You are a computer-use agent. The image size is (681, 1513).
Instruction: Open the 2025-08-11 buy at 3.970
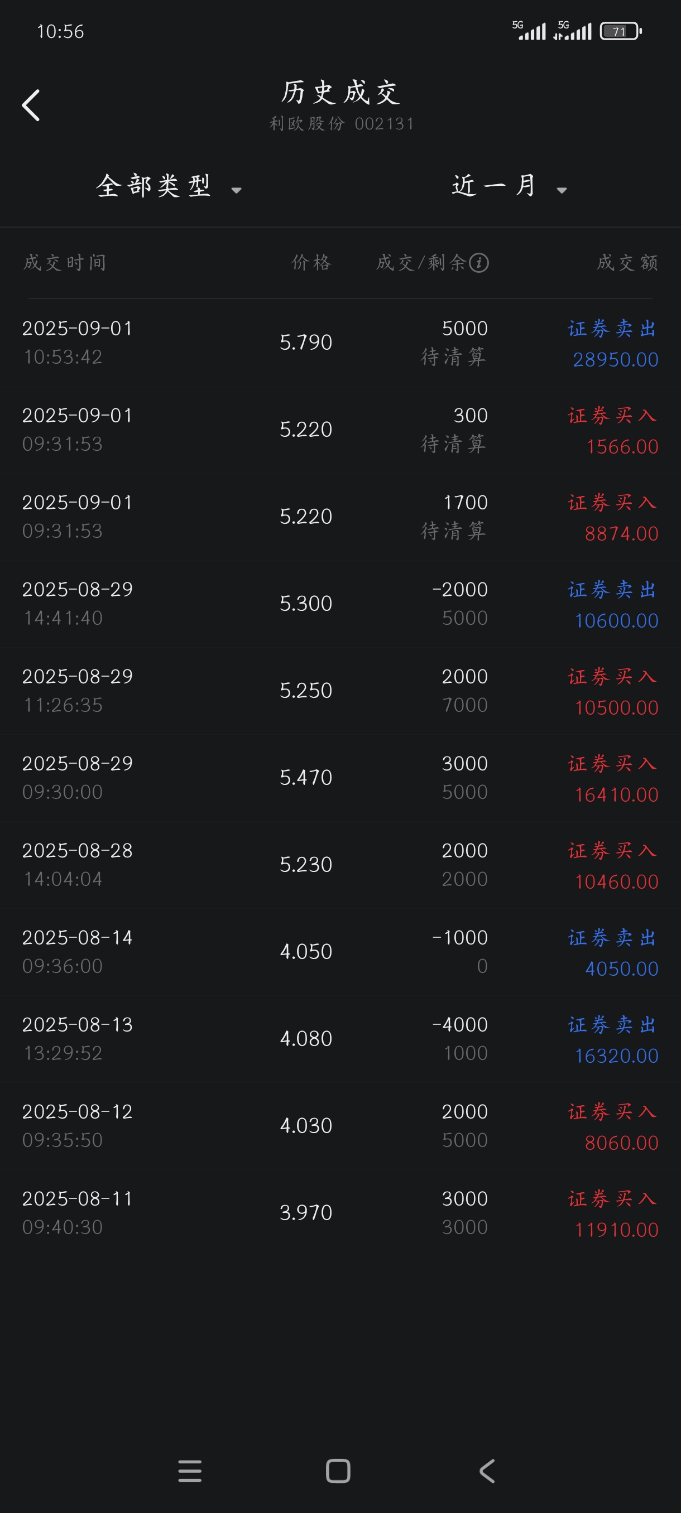coord(340,1212)
